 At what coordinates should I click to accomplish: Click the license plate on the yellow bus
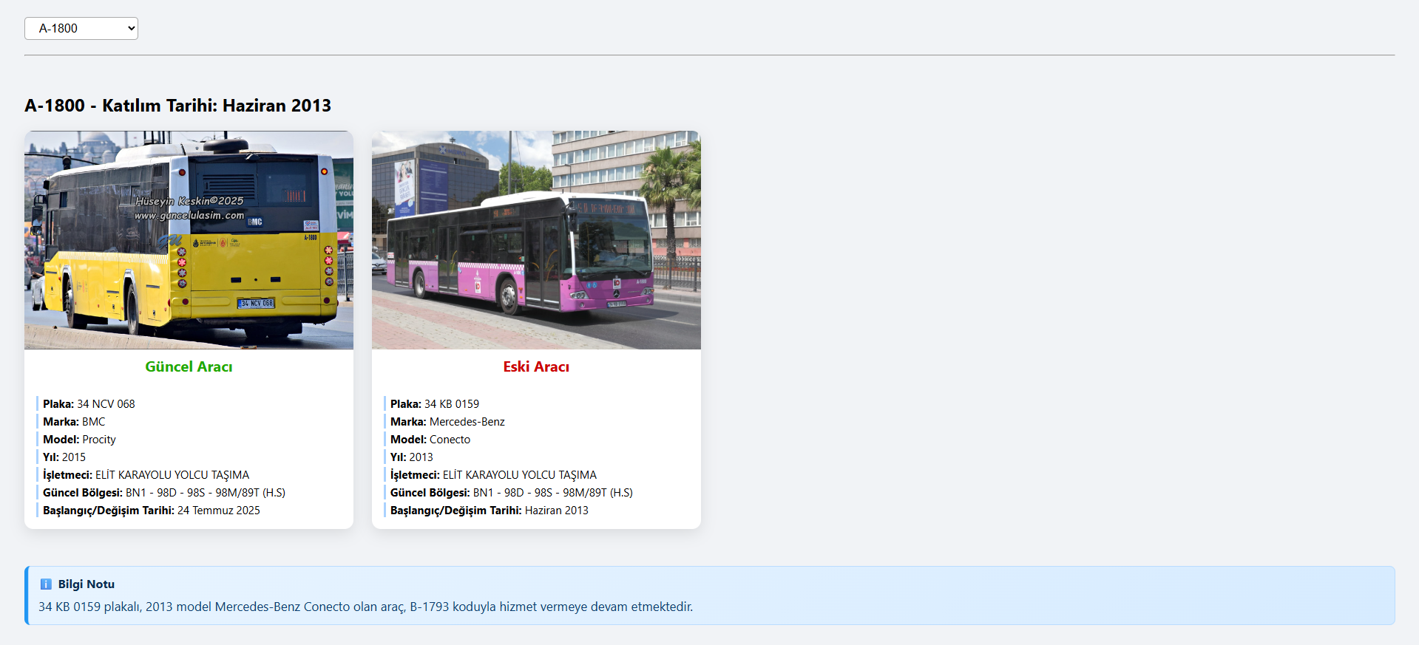click(256, 304)
